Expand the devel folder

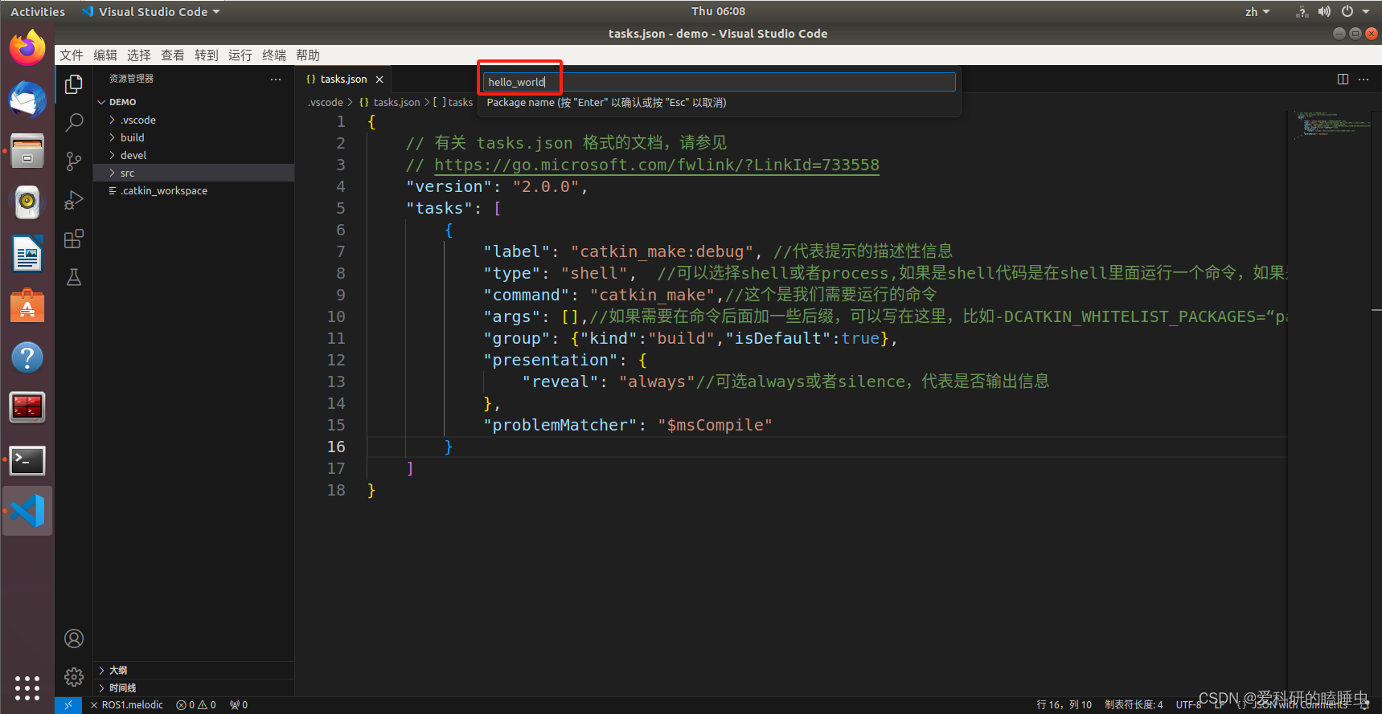[x=194, y=155]
